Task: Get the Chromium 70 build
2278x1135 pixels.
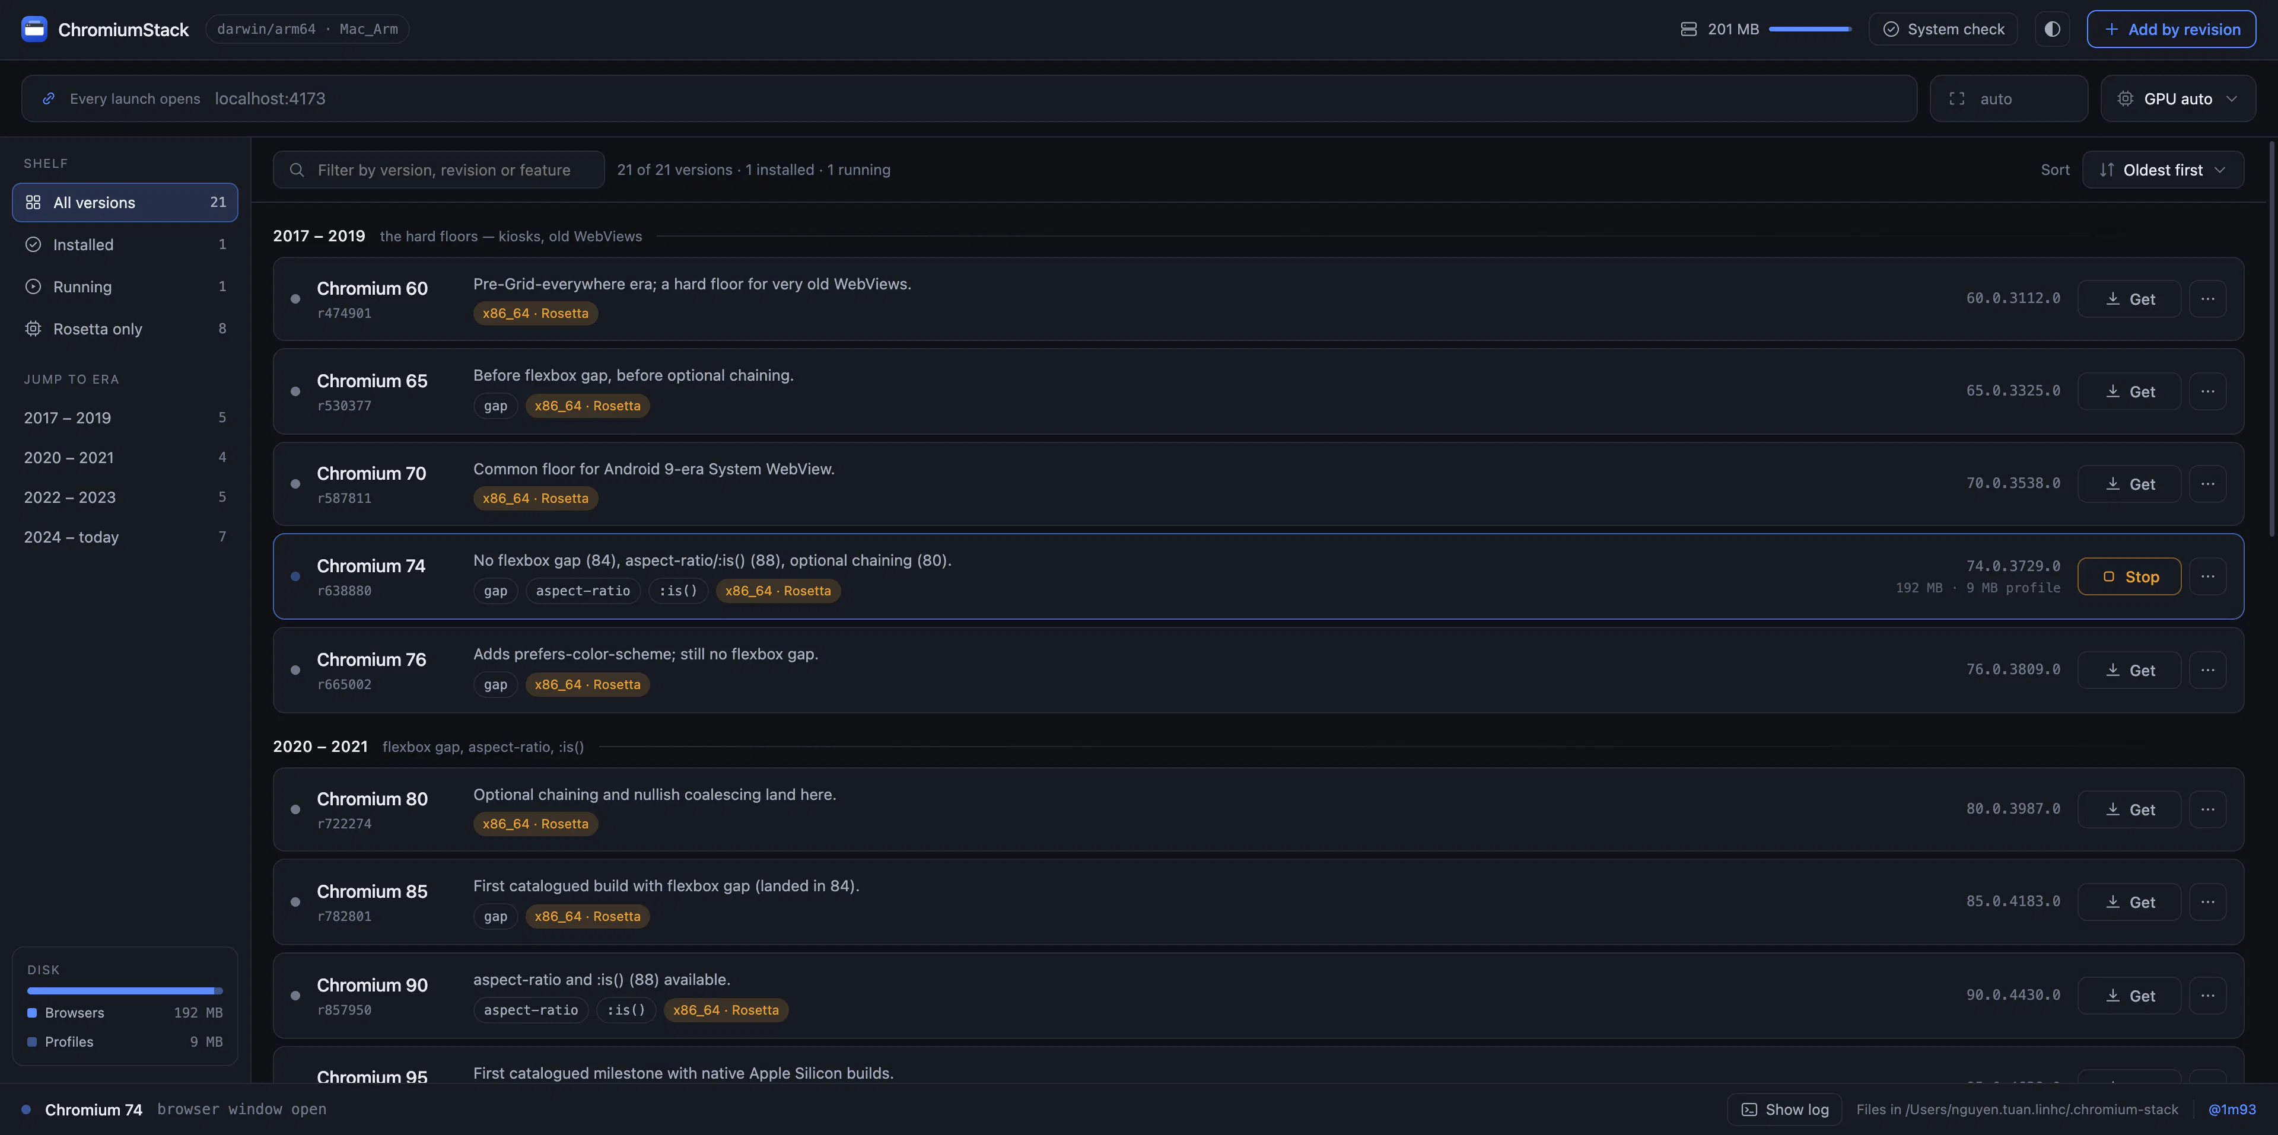Action: click(x=2129, y=483)
